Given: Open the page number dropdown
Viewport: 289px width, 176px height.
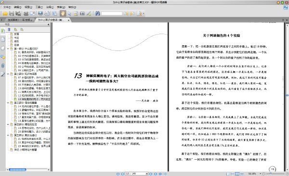Looking at the screenshot, I should [x=147, y=174].
